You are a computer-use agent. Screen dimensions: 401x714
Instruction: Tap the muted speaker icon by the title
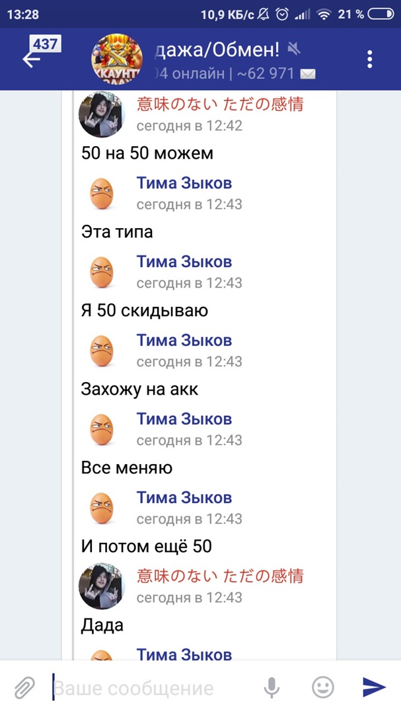coord(295,48)
